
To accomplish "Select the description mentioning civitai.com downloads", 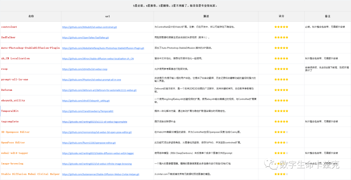I will (x=183, y=174).
